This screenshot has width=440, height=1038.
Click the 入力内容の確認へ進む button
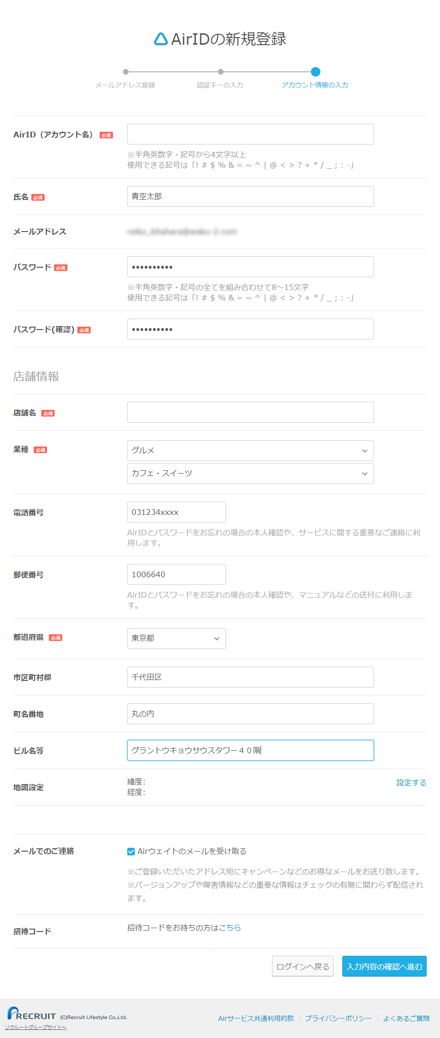pos(384,966)
